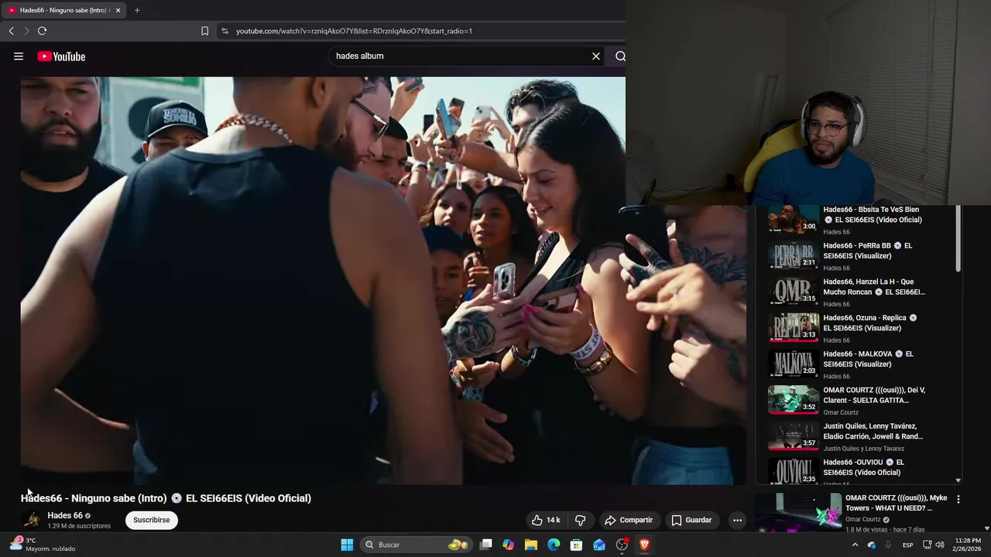Click the video player area

pyautogui.click(x=383, y=280)
